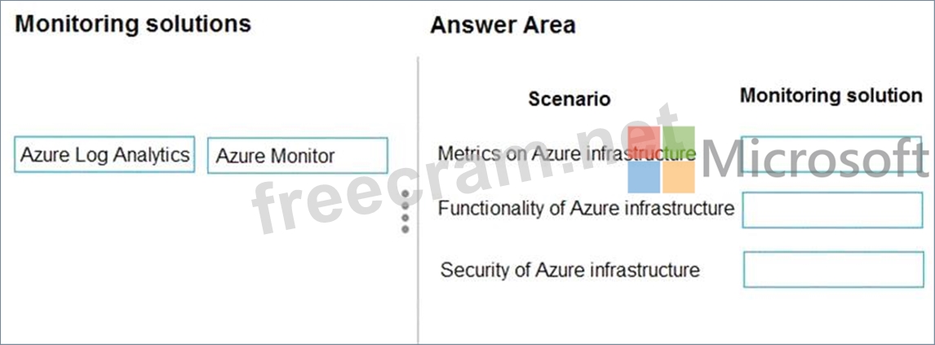This screenshot has height=345, width=935.
Task: Click the Monitoring solution column header
Action: click(831, 95)
